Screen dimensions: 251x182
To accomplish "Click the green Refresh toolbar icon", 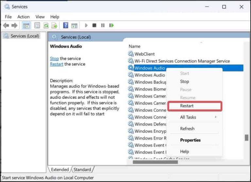I will pyautogui.click(x=46, y=25).
